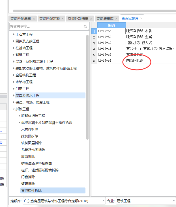
Task: Click code cell A1-19-63
Action: click(111, 61)
